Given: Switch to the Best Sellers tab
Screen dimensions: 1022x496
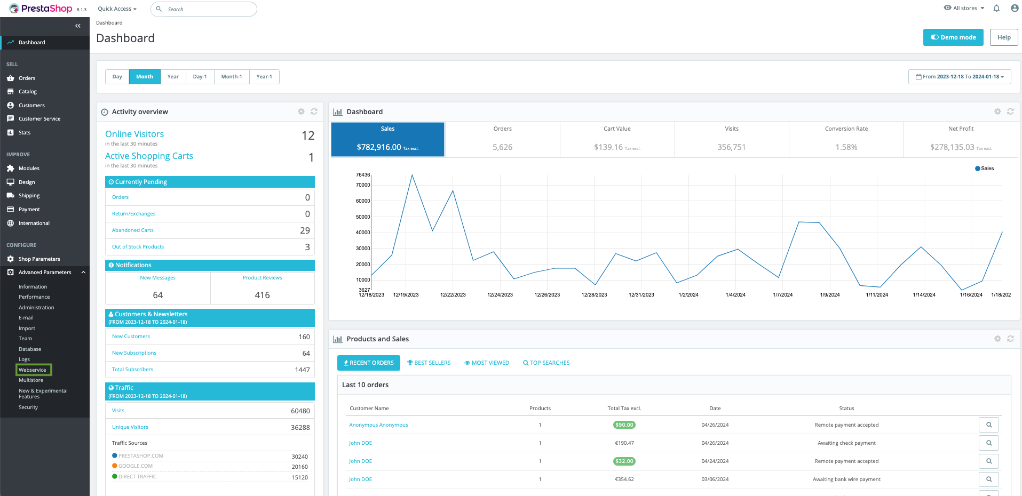Looking at the screenshot, I should (429, 363).
